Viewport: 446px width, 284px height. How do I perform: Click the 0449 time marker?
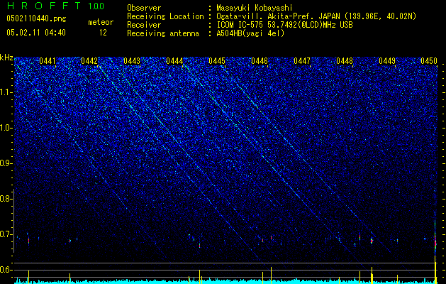pyautogui.click(x=387, y=61)
